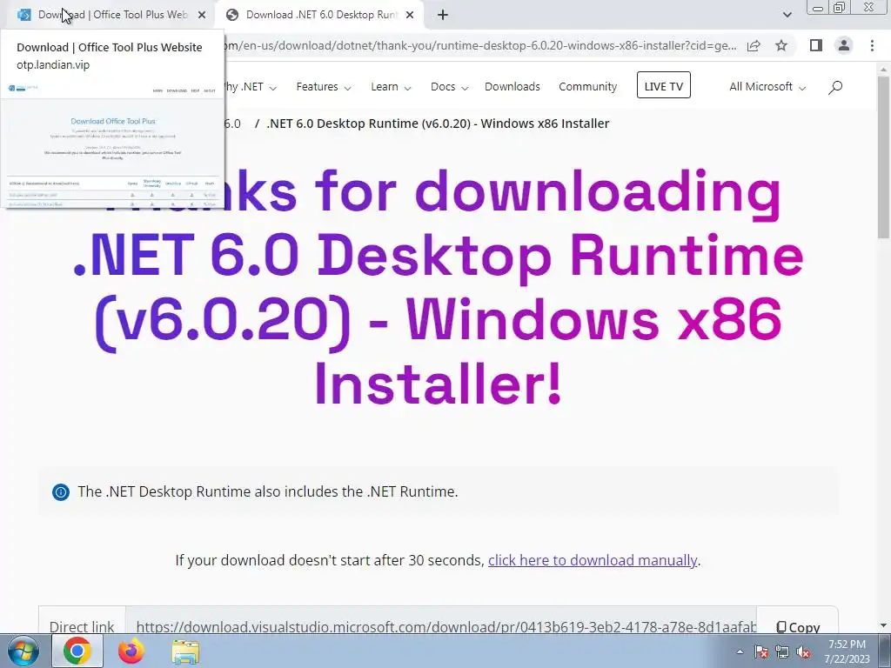
Task: Click the breadcrumb text 'Windows x86 Installer'
Action: coord(545,124)
